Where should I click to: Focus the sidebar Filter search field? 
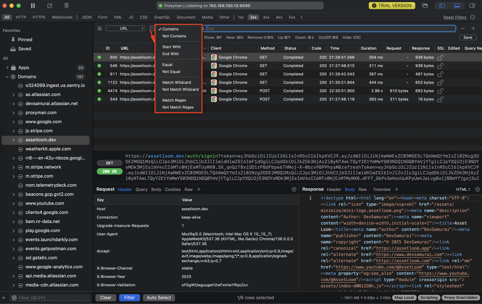point(51,298)
